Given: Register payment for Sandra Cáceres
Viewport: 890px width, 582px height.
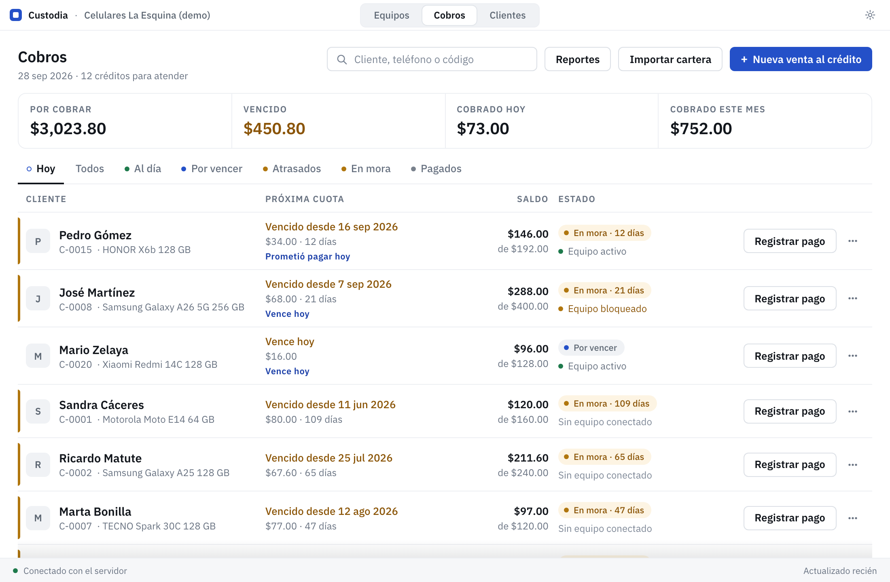Looking at the screenshot, I should (790, 411).
